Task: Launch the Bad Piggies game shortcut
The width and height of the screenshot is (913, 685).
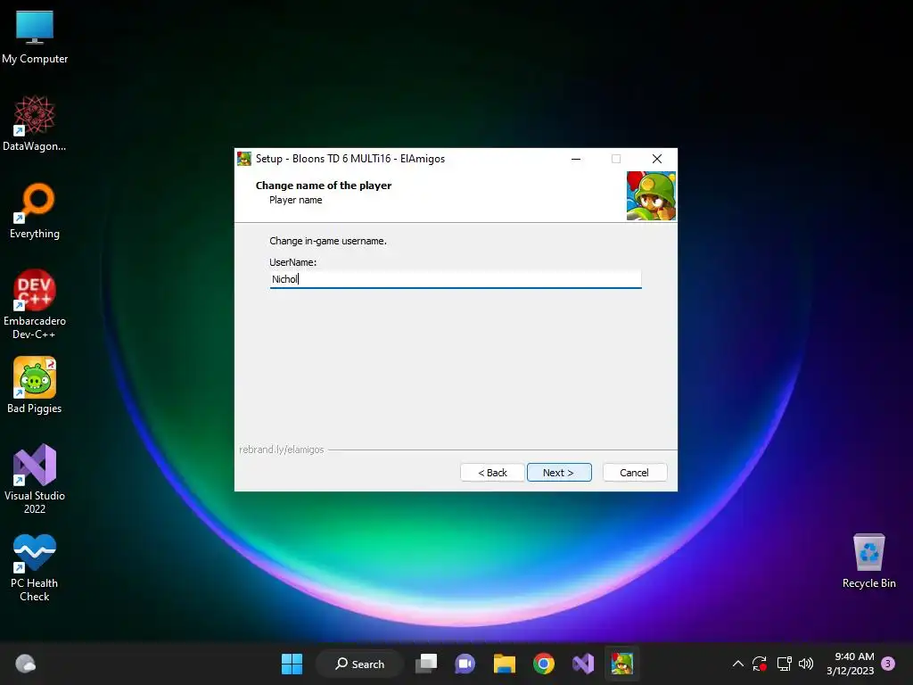Action: [x=35, y=385]
